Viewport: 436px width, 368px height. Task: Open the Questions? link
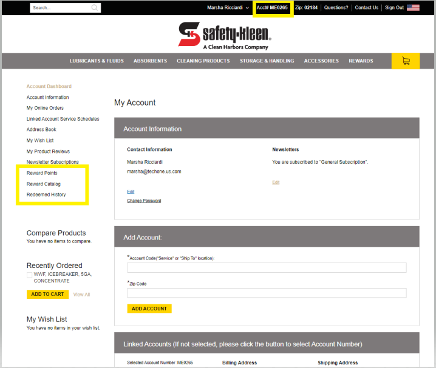pyautogui.click(x=336, y=8)
